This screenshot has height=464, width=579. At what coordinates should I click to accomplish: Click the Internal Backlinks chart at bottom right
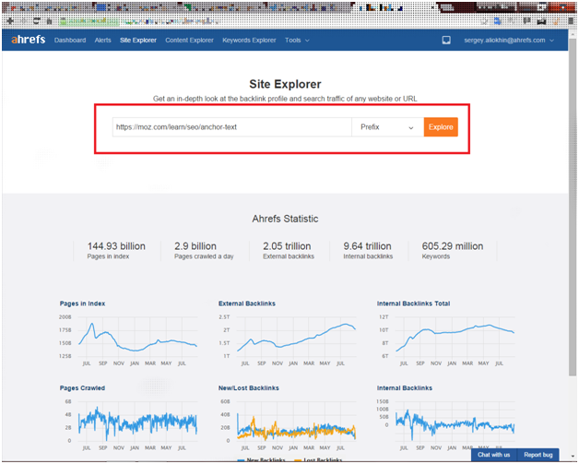(446, 424)
